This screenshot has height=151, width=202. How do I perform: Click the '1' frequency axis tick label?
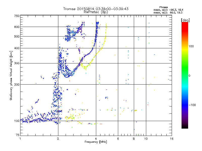[x=20, y=139]
